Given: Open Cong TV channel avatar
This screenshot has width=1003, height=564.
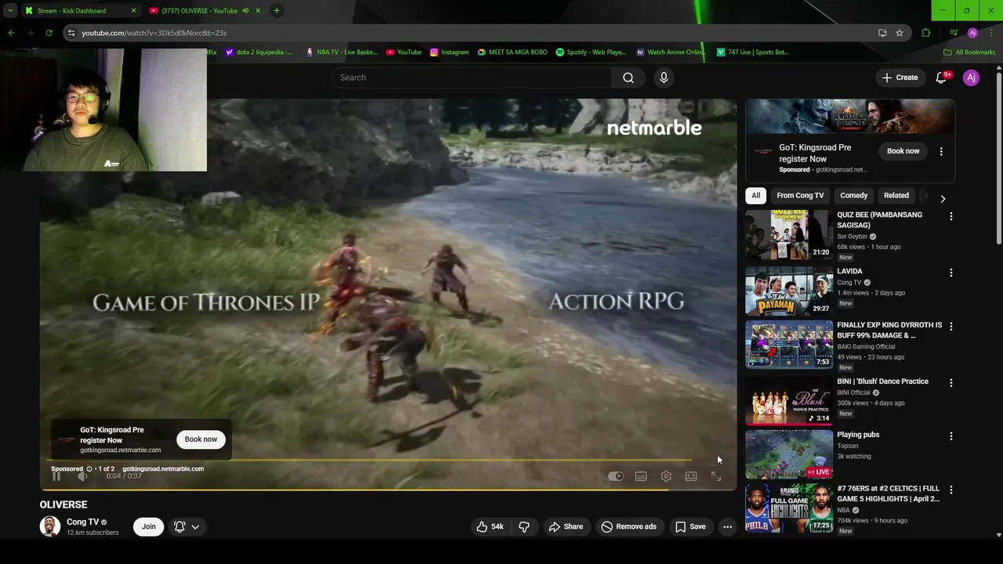Looking at the screenshot, I should pos(50,526).
